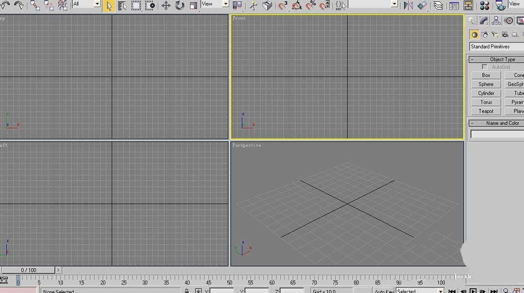Click Edit Named Selection Sets icon

point(341,6)
